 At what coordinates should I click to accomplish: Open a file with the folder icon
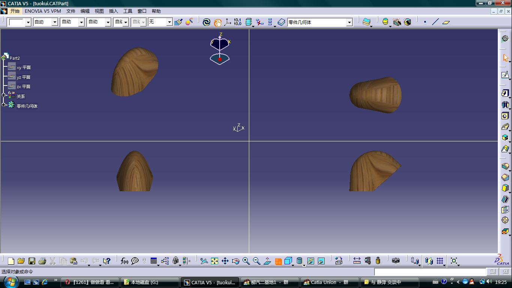point(21,261)
